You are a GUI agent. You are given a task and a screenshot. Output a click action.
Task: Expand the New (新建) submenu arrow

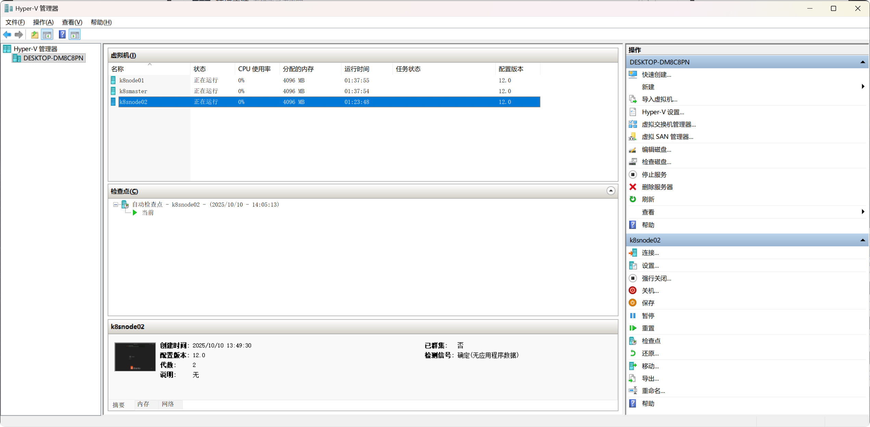863,87
